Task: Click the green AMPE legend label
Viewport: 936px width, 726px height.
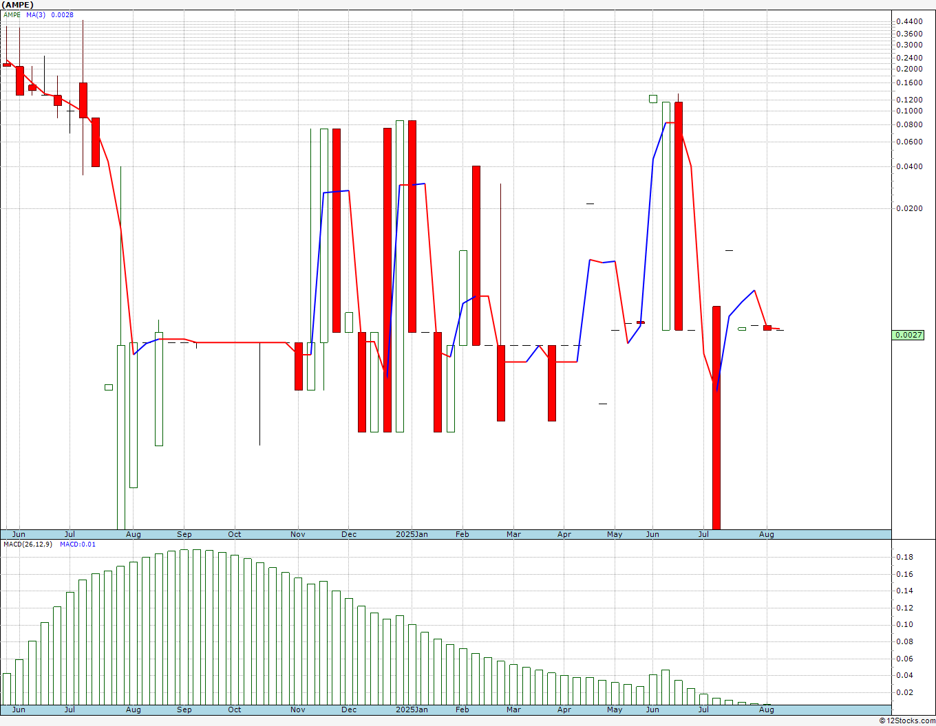Action: pos(12,14)
